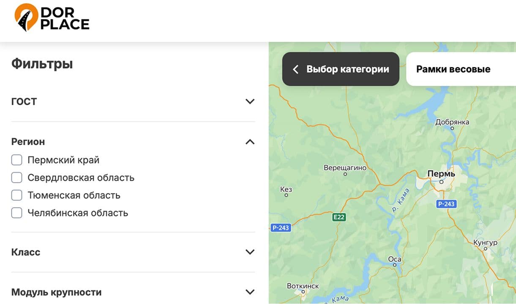Expand the ГОСТ filter section
This screenshot has width=516, height=304.
click(250, 101)
